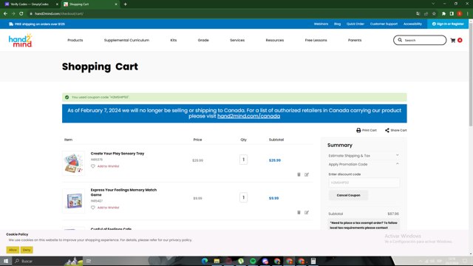Open Chrome extensions puzzle icon
Screen dimensions: 473x266
[443, 13]
